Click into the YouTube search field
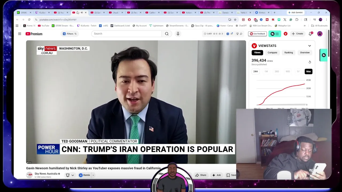Image resolution: width=342 pixels, height=192 pixels. 126,34
